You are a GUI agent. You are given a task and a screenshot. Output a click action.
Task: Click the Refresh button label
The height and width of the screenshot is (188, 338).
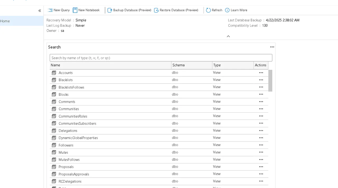point(217,10)
